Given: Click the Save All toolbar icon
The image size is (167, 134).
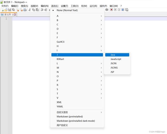Looking at the screenshot, I should pos(14,10).
